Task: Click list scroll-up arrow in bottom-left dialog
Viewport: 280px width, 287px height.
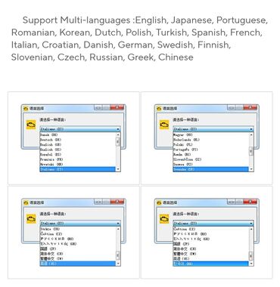Action: (x=118, y=229)
